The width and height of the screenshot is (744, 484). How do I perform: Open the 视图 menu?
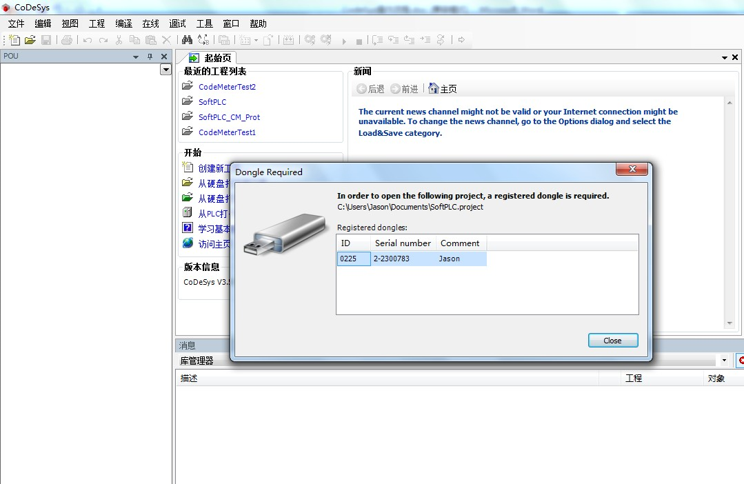[x=70, y=23]
